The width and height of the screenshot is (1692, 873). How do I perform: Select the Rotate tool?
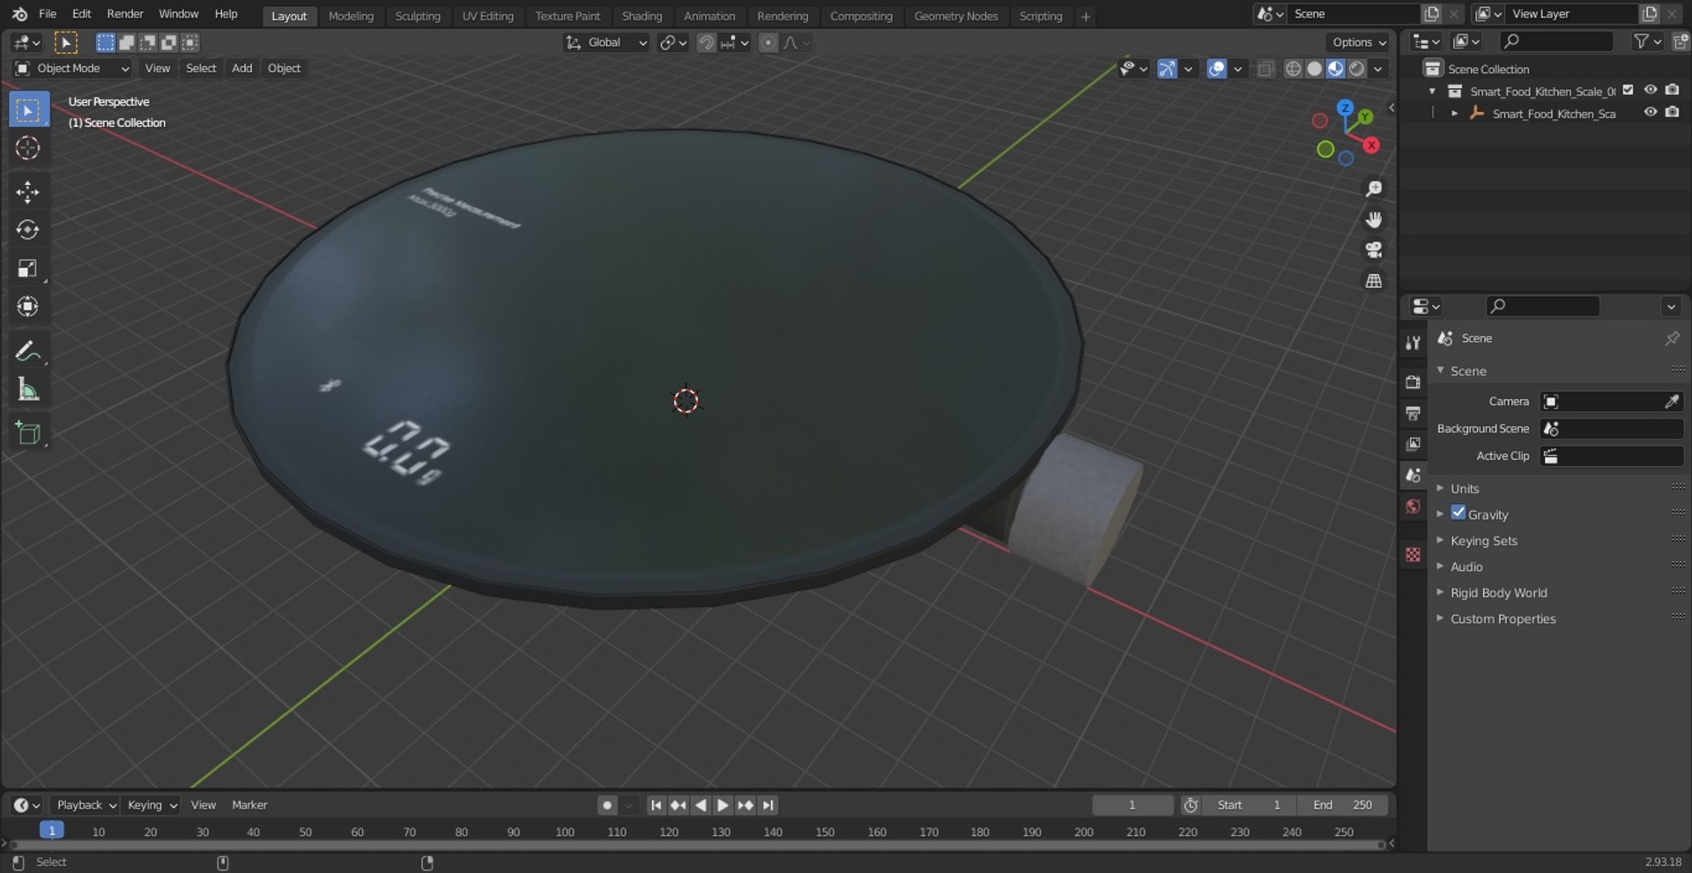[28, 230]
